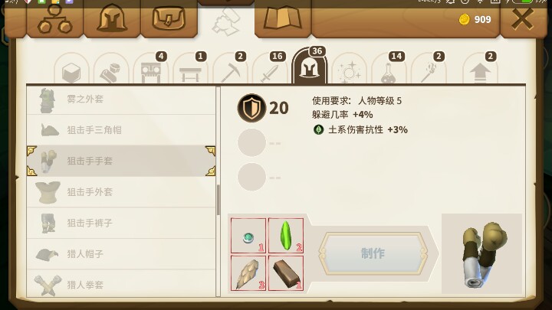This screenshot has height=310, width=552.
Task: Select 猎人帽子 in the recipe list
Action: pyautogui.click(x=121, y=254)
